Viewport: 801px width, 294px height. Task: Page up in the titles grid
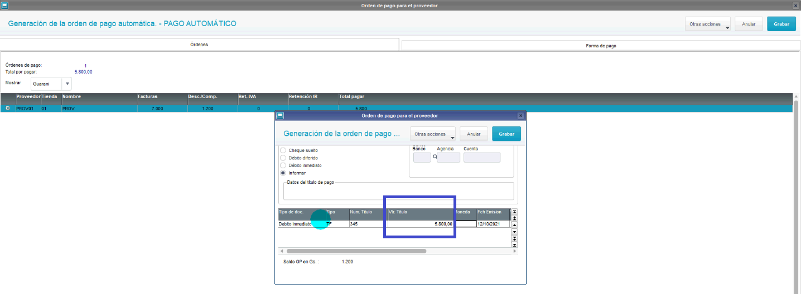(514, 218)
